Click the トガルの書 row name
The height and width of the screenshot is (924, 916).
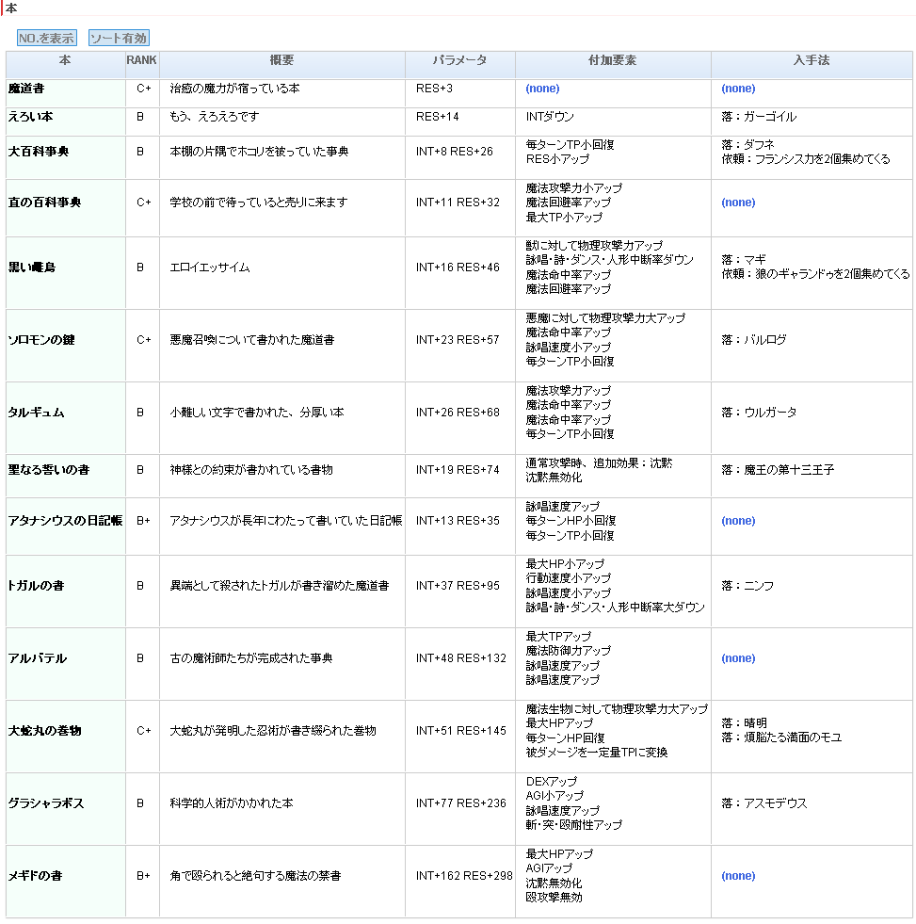[37, 586]
